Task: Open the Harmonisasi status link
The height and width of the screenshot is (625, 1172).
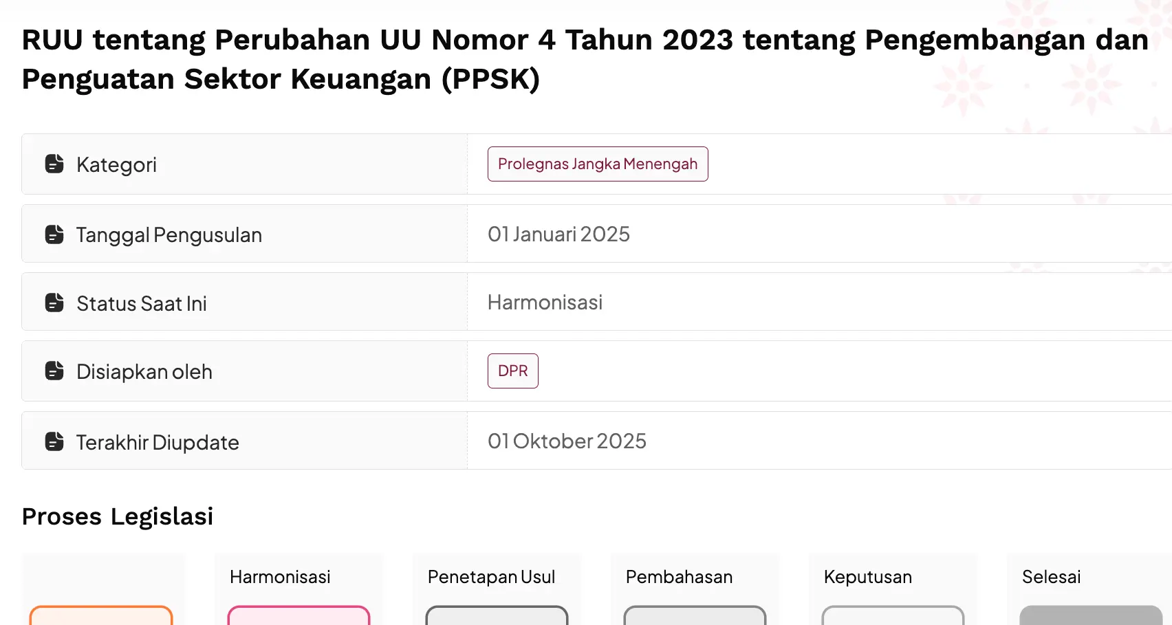Action: tap(545, 303)
